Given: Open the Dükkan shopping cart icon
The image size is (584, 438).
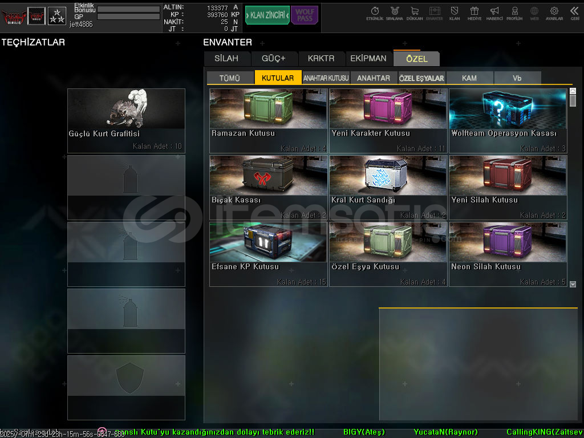Looking at the screenshot, I should (415, 14).
